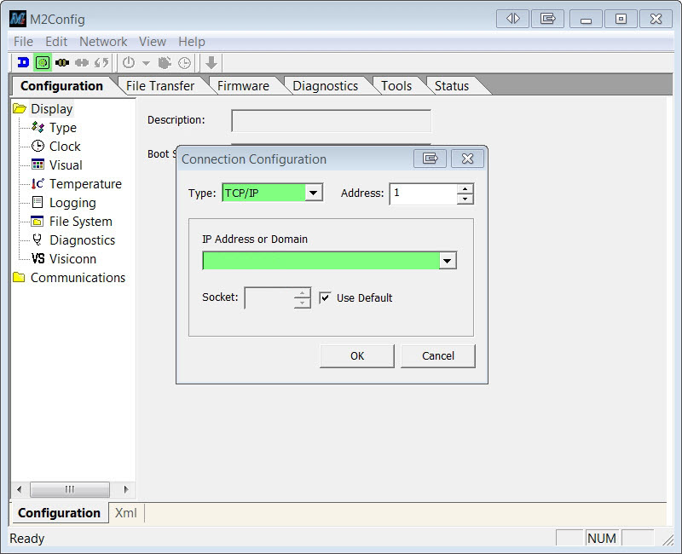Open the Network menu
This screenshot has height=554, width=682.
coord(103,41)
